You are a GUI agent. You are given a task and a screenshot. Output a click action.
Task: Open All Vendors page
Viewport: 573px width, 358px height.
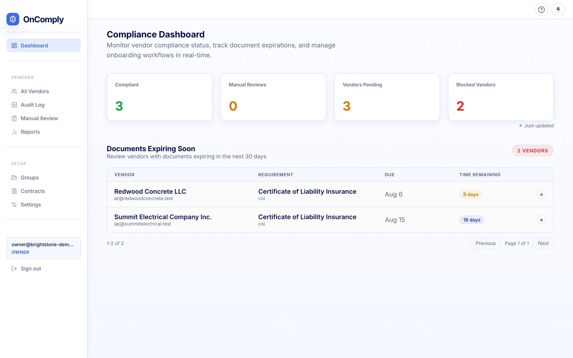tap(44, 91)
